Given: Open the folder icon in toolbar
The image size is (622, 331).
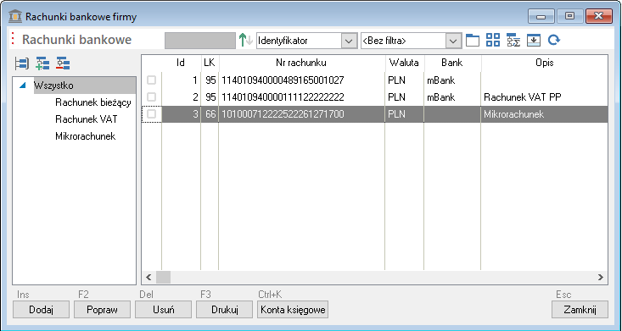Looking at the screenshot, I should [473, 40].
